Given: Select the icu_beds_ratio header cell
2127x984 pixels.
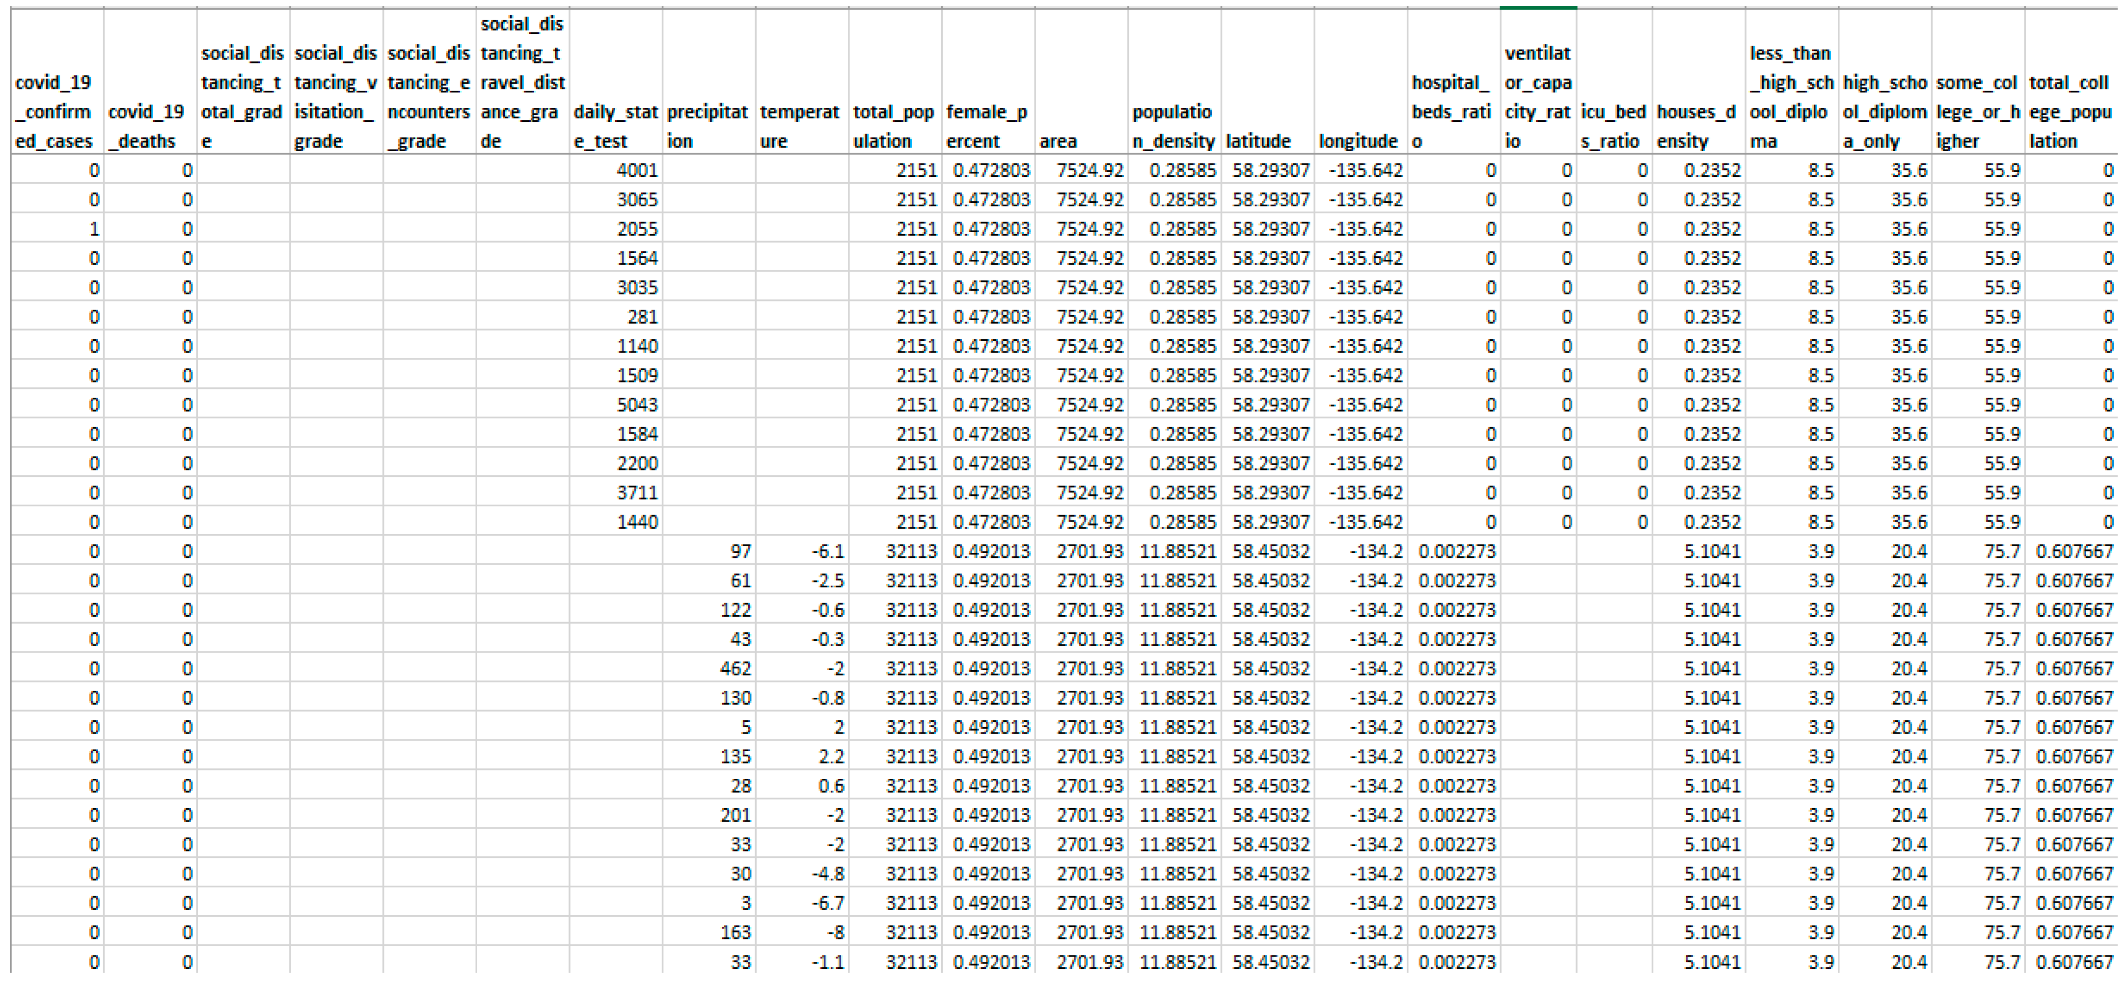Looking at the screenshot, I should [1613, 126].
